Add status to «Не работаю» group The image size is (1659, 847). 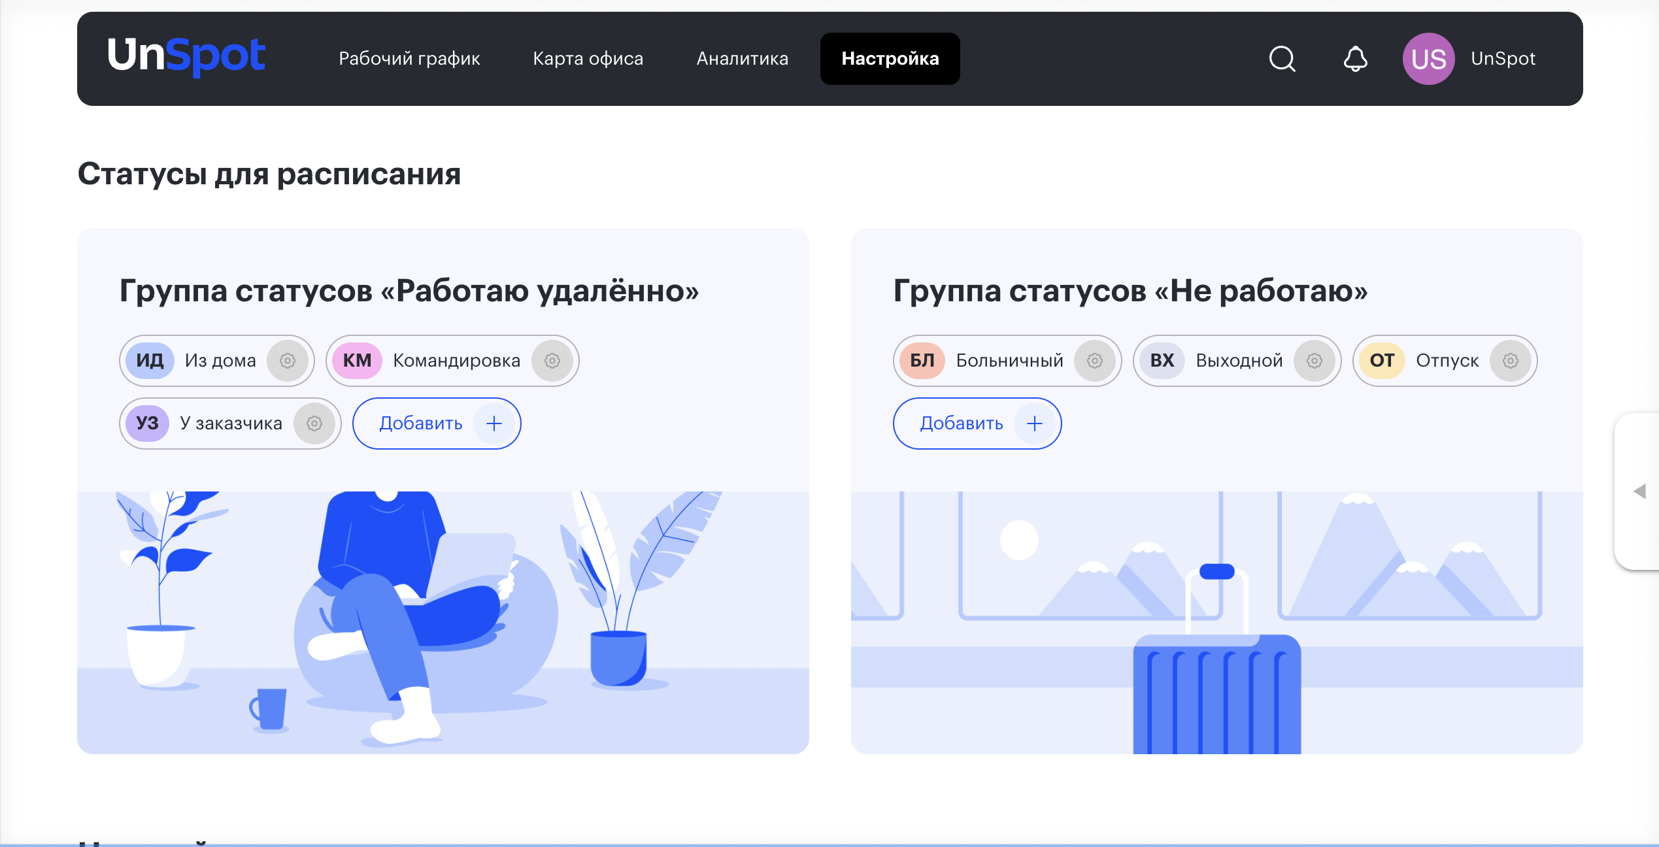coord(977,423)
